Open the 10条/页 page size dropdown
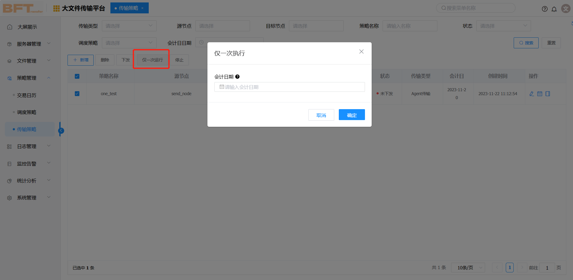The width and height of the screenshot is (573, 280). pyautogui.click(x=468, y=268)
